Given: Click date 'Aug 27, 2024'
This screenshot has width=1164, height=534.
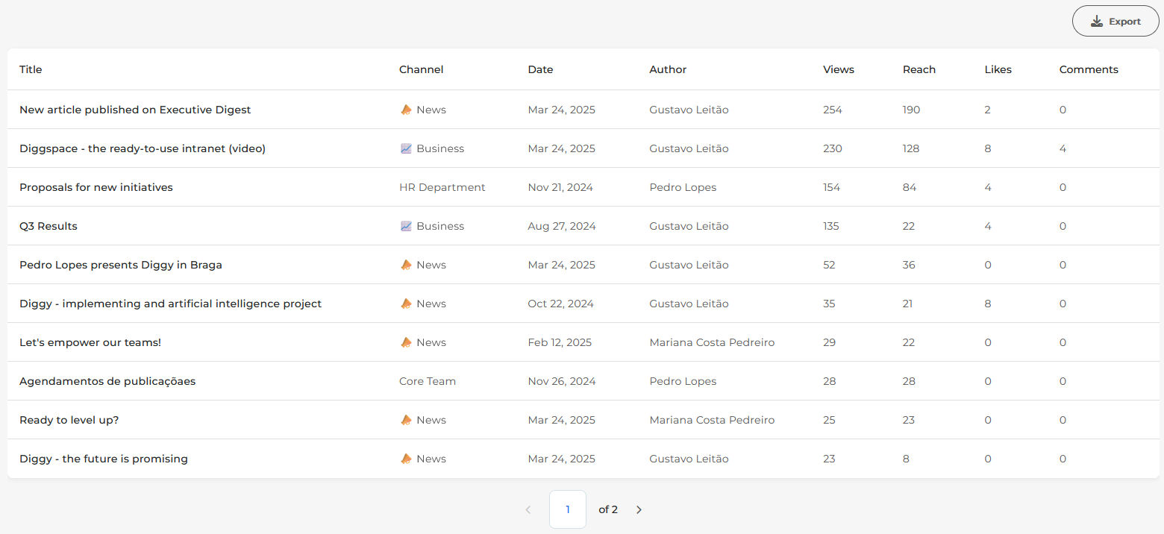Looking at the screenshot, I should (x=562, y=226).
